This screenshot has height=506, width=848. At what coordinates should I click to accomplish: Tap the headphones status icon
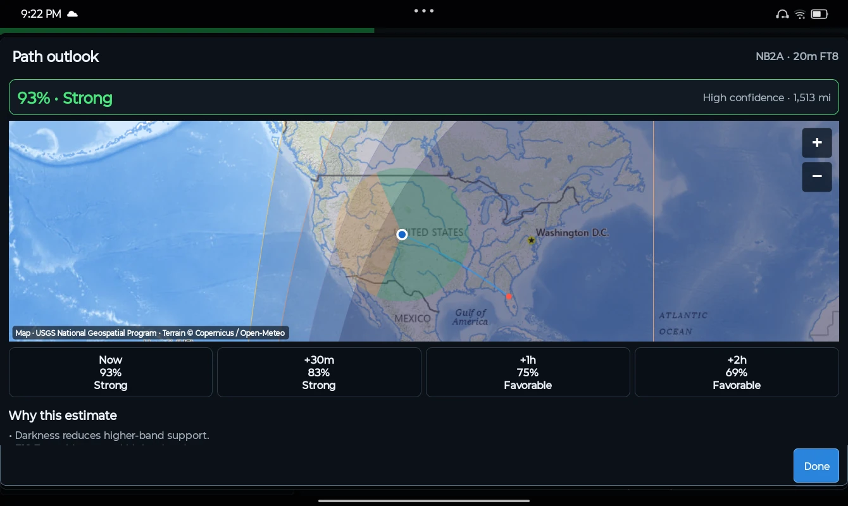point(782,14)
